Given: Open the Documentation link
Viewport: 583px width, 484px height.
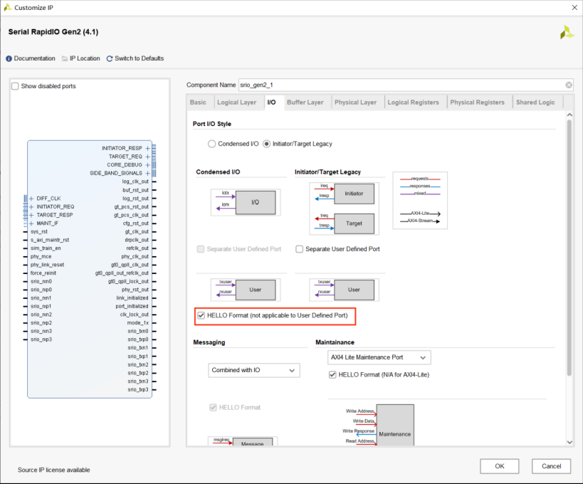Looking at the screenshot, I should point(34,58).
